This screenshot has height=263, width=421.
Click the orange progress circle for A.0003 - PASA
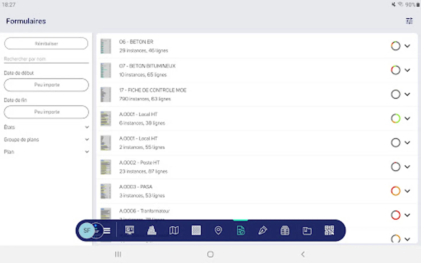tap(396, 191)
